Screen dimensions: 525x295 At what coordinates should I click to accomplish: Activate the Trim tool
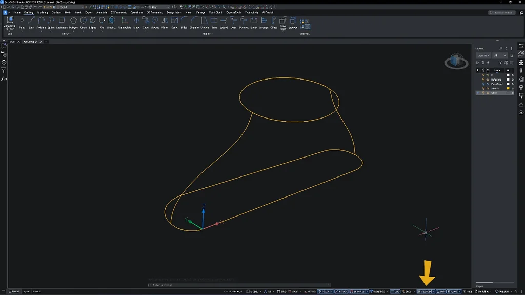pos(214,23)
